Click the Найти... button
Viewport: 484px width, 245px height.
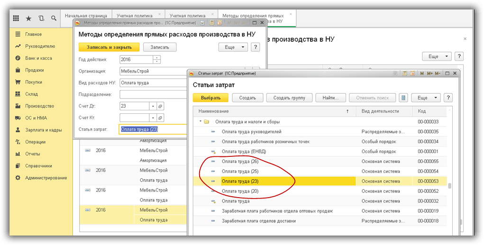tap(330, 98)
